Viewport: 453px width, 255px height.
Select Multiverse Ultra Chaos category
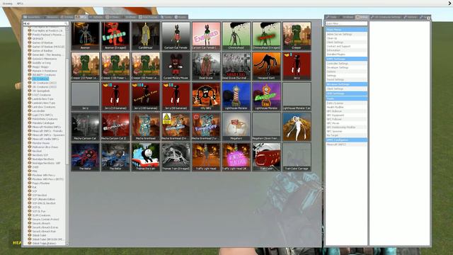point(45,147)
